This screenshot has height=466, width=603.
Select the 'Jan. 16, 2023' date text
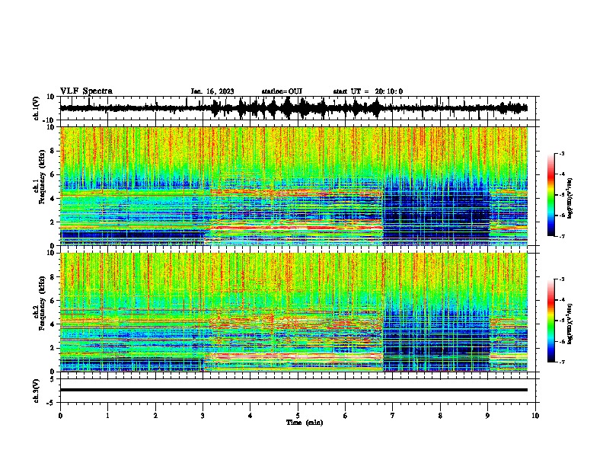coord(212,91)
